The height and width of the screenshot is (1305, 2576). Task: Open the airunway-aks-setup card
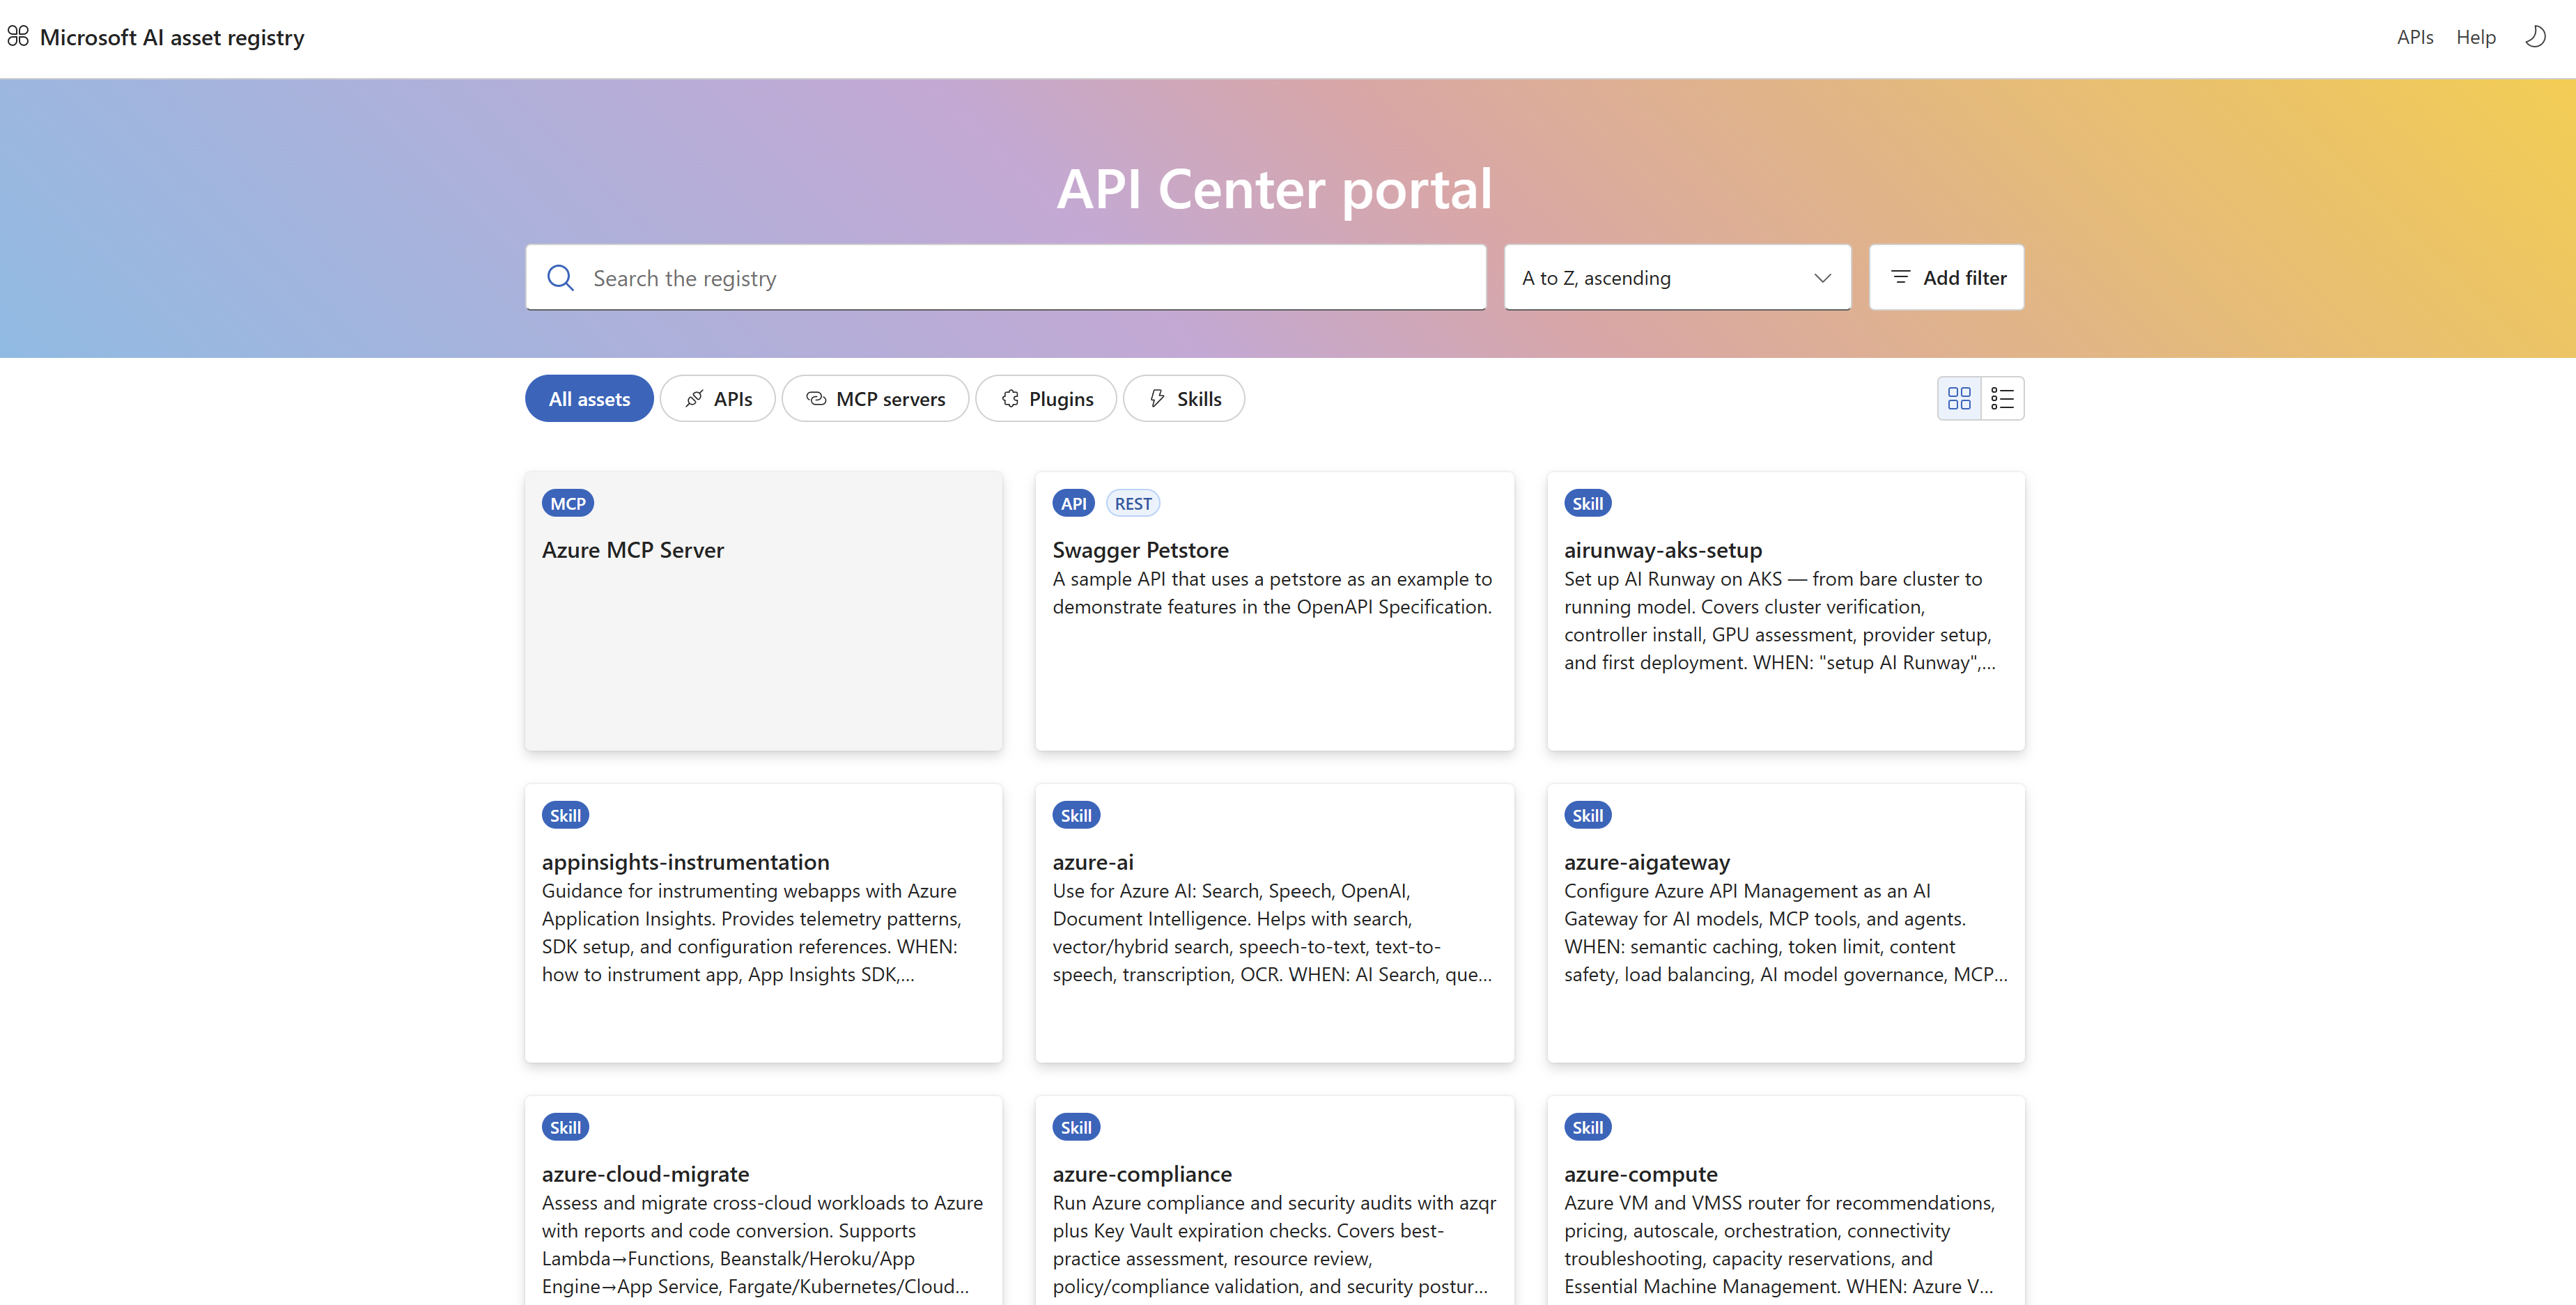[x=1786, y=611]
